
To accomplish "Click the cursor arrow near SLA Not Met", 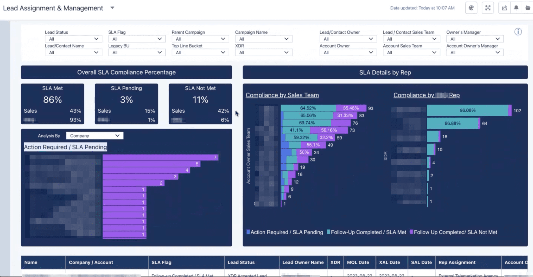I will (237, 113).
